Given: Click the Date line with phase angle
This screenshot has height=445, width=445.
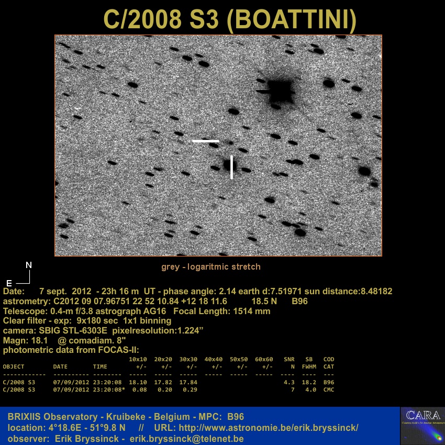Looking at the screenshot, I should [x=197, y=291].
